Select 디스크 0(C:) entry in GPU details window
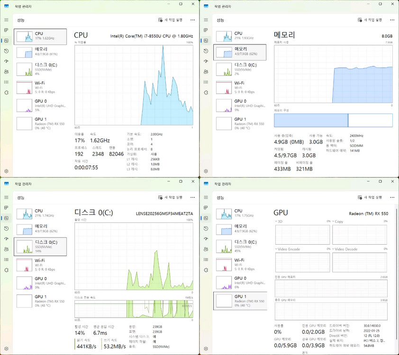The image size is (399, 355). tap(240, 246)
